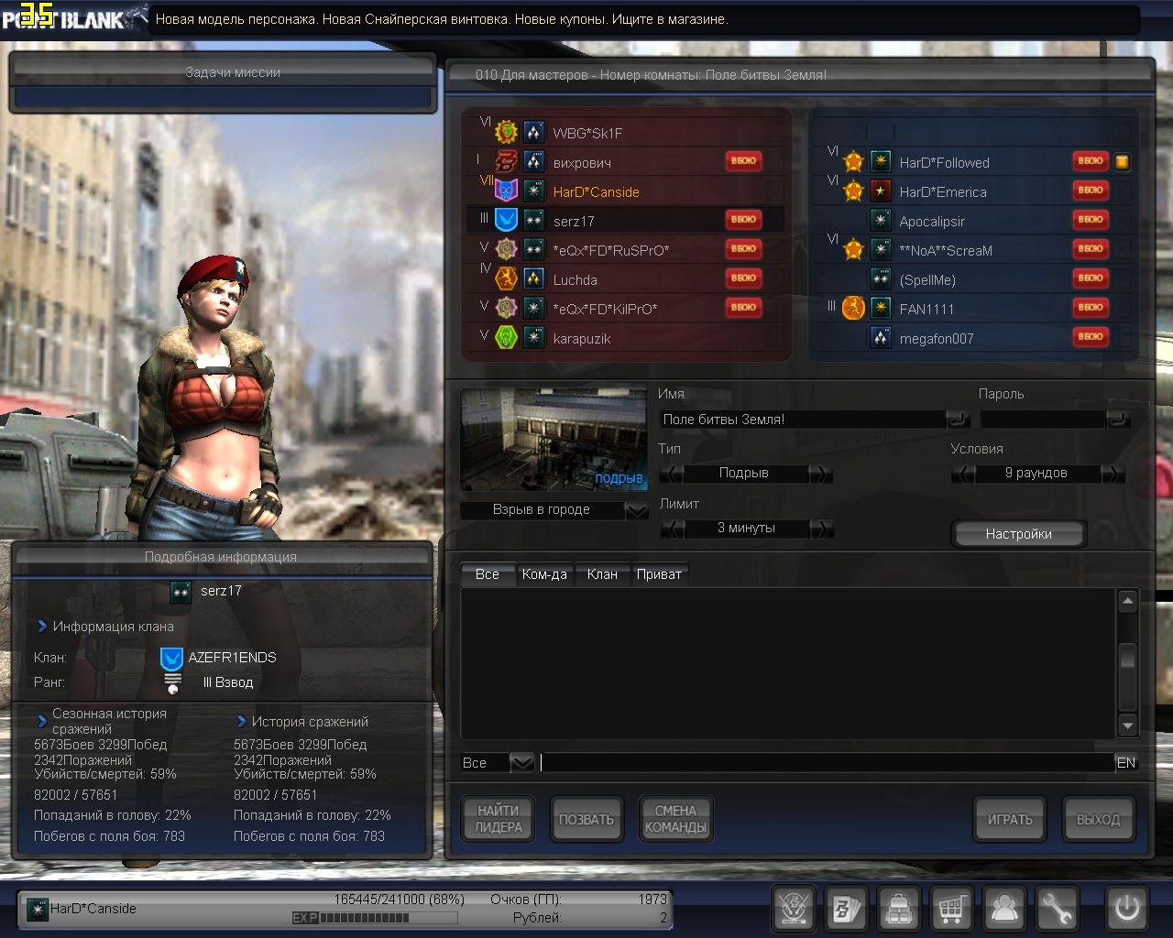The width and height of the screenshot is (1173, 938).
Task: Switch to the Клан chat tab
Action: 602,574
